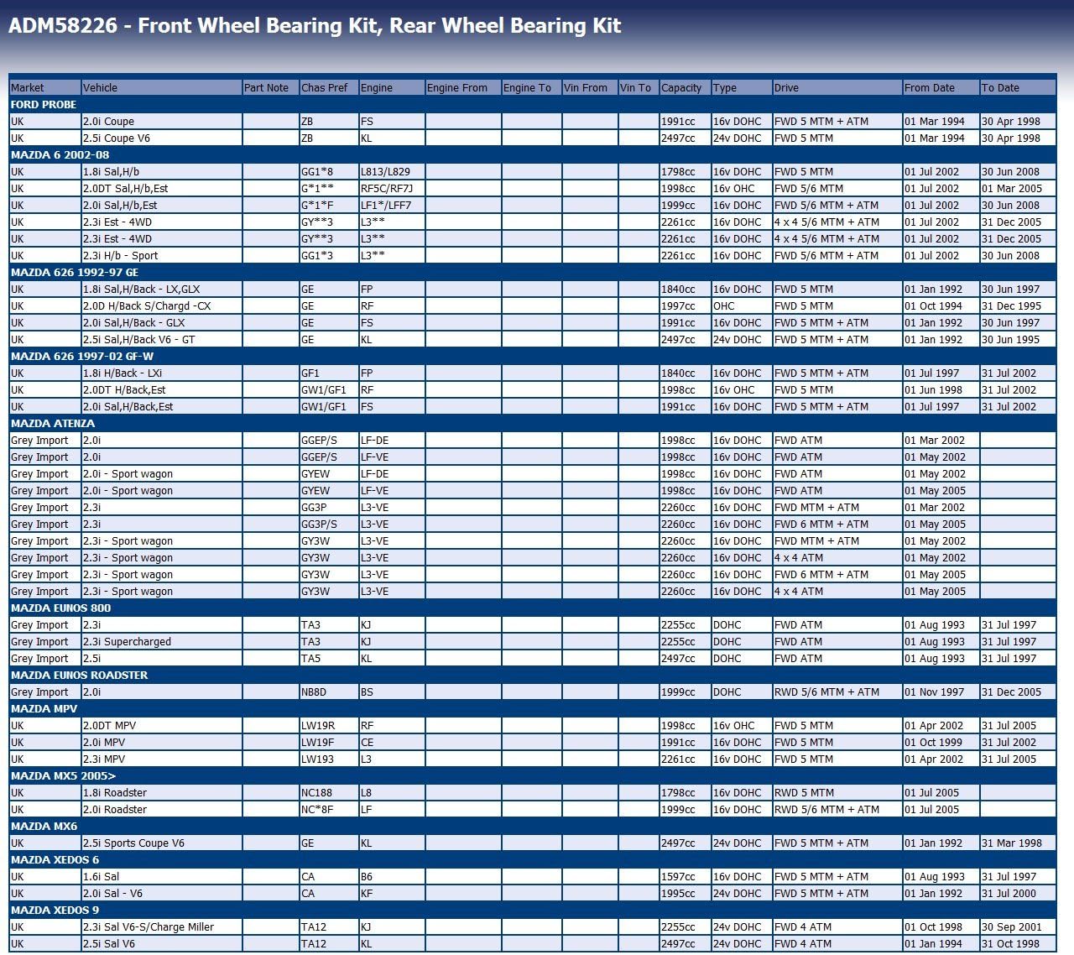The height and width of the screenshot is (955, 1074).
Task: Select the '2.0DT MPV' vehicle cell
Action: pos(162,725)
